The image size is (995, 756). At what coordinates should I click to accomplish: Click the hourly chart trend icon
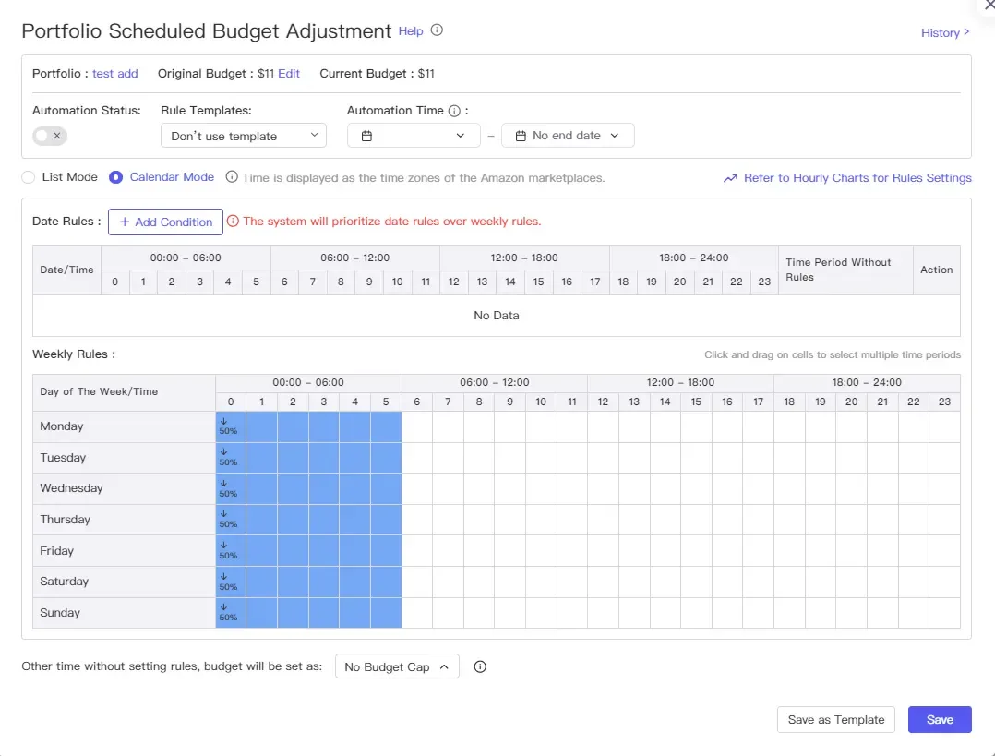tap(730, 178)
